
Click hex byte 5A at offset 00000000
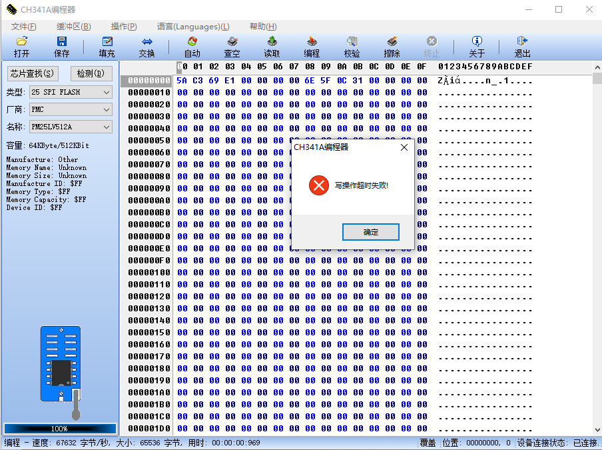(x=182, y=81)
